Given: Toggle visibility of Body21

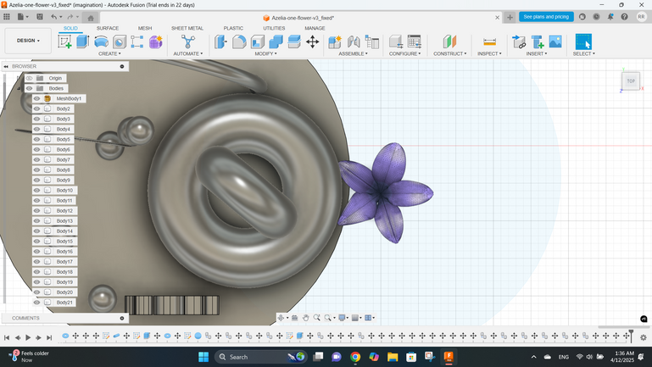Looking at the screenshot, I should click(36, 303).
